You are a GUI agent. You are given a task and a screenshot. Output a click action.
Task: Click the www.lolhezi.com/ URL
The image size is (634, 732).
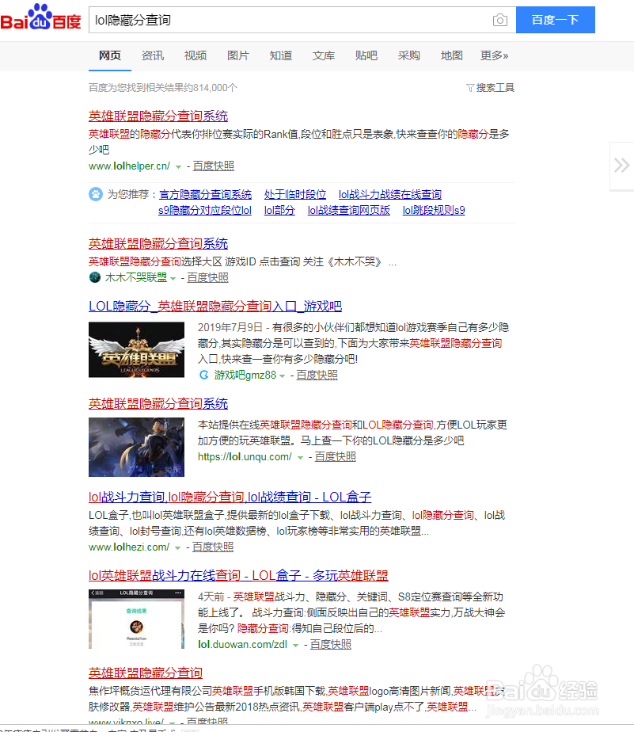click(x=129, y=547)
